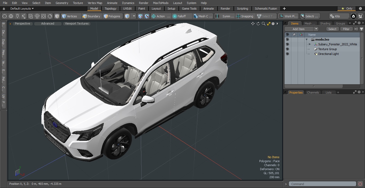Open the MaxToModo menu

161,3
